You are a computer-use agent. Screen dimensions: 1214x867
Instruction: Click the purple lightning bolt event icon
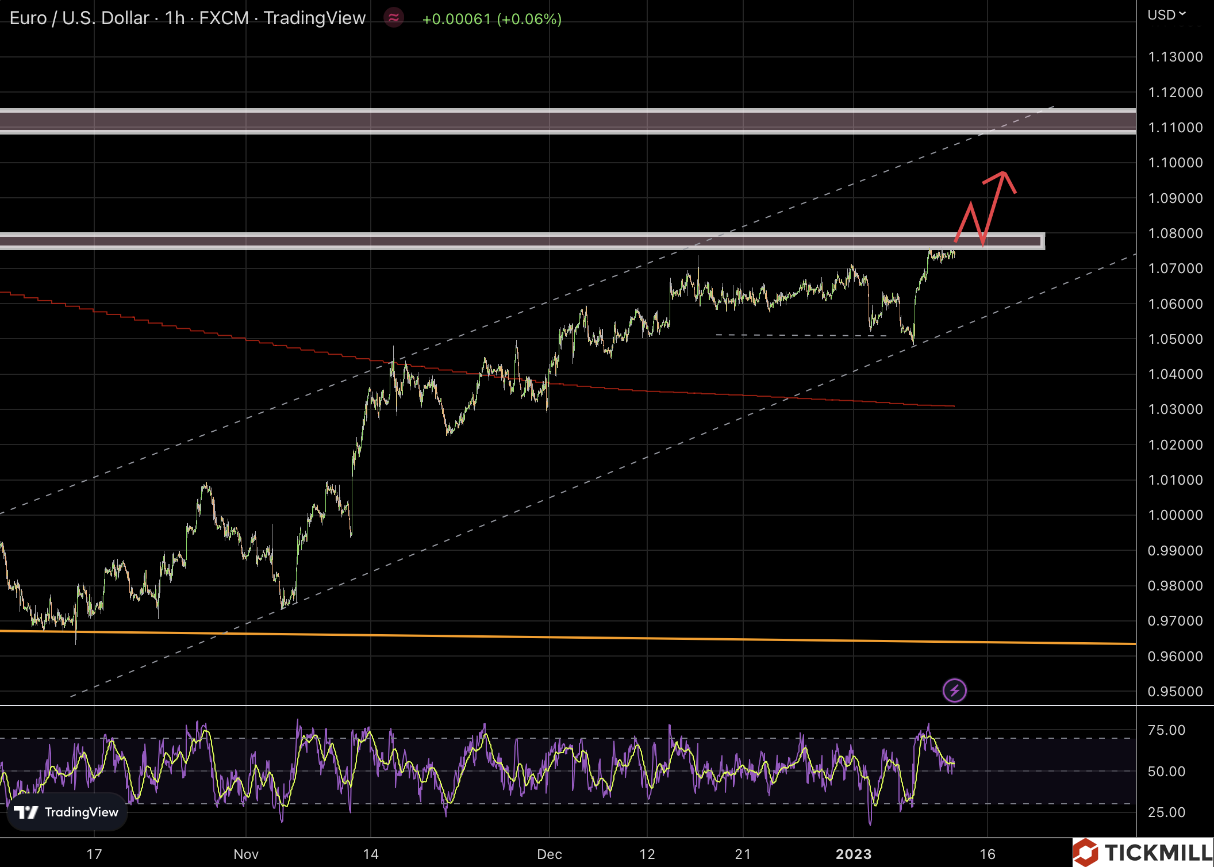[x=954, y=690]
